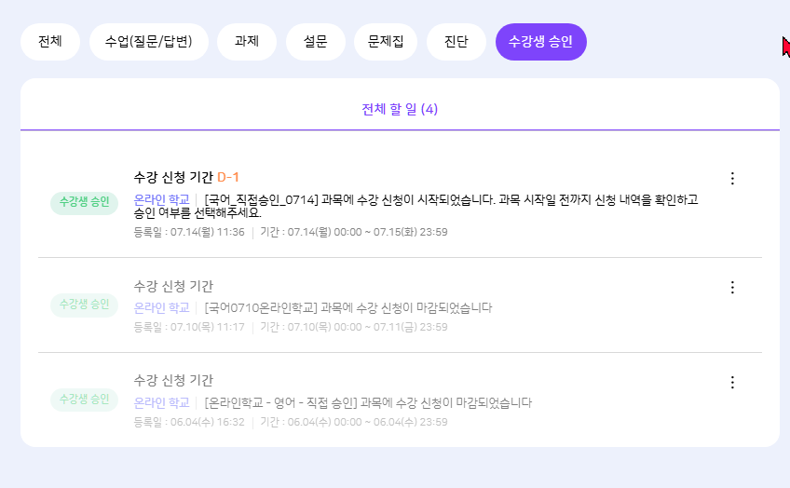Click 수강생 승인 badge beside 국어0710온라인학교 notice
Screen dimensions: 790x488
click(x=84, y=304)
